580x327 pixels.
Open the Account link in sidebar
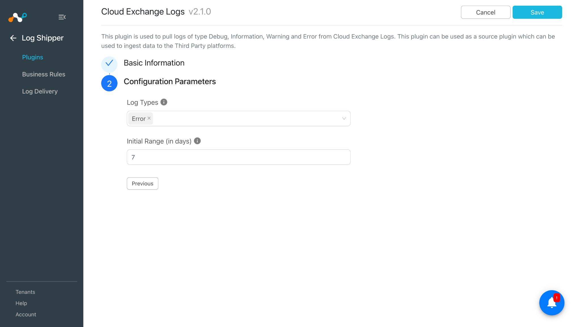point(26,315)
